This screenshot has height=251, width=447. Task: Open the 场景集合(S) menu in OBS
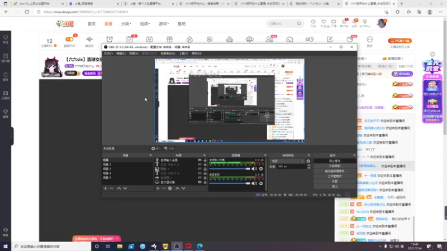[x=168, y=54]
